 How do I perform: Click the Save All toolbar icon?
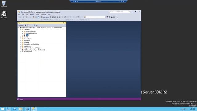[38, 17]
